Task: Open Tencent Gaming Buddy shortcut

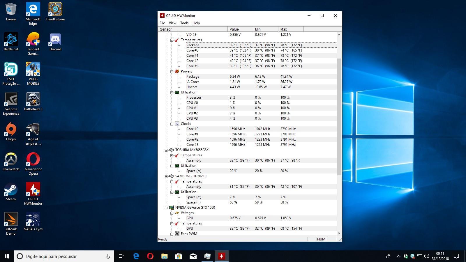Action: pos(33,44)
